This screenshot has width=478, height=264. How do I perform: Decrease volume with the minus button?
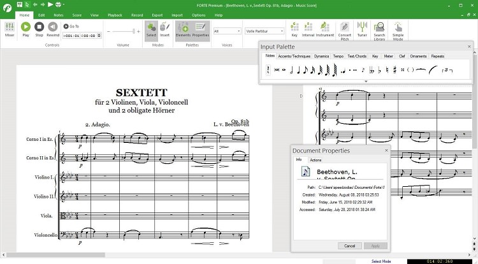pos(108,31)
